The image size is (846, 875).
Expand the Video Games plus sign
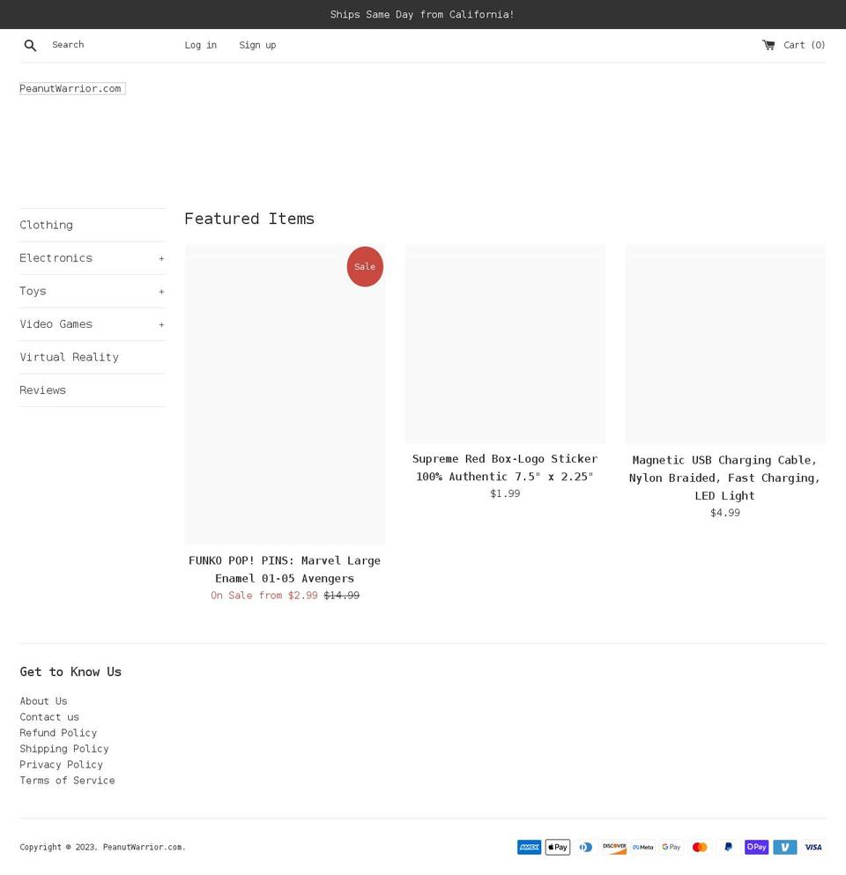tap(161, 324)
